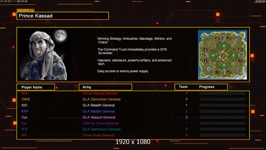Select player name RiP
Screen dimensions: 266x150
(24, 135)
